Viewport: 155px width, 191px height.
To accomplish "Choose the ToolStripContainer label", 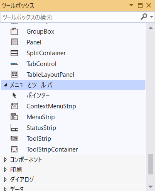I will pos(52,149).
